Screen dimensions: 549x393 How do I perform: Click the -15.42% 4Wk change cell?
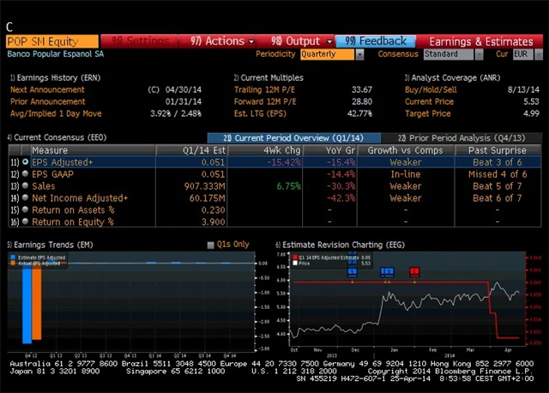click(x=284, y=162)
